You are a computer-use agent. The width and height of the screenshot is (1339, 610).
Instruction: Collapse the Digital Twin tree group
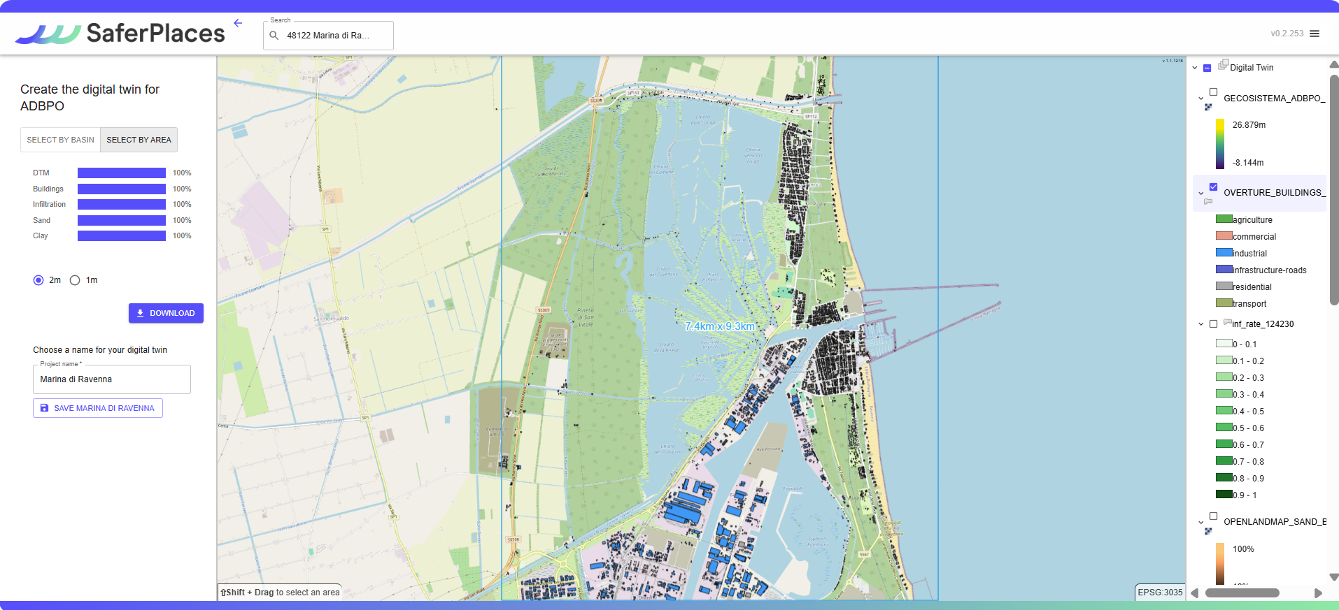click(1195, 68)
